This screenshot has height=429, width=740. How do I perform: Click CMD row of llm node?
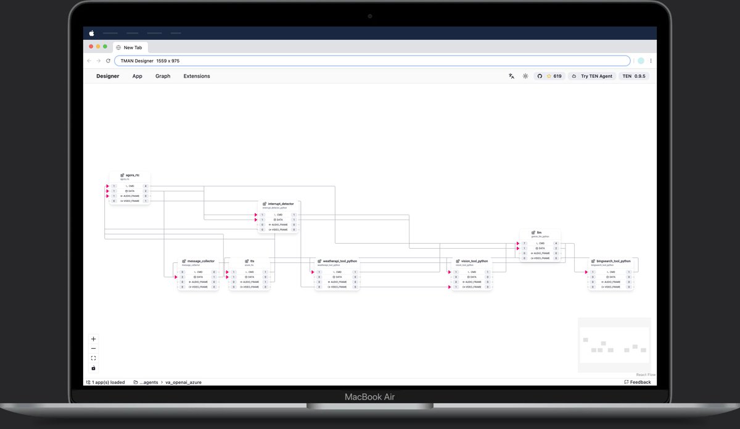540,243
